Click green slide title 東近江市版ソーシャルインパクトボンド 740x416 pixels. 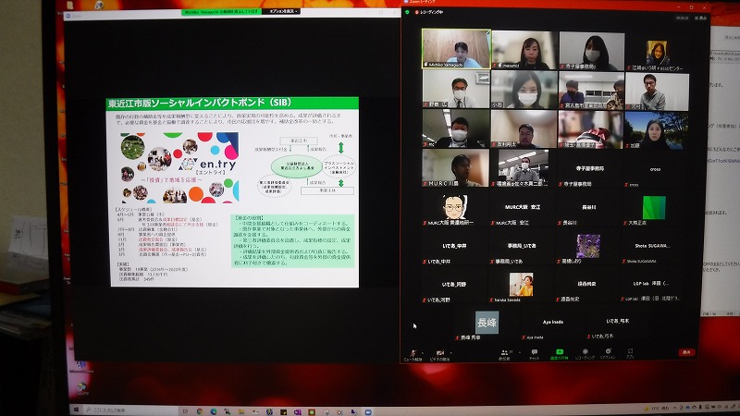point(199,103)
